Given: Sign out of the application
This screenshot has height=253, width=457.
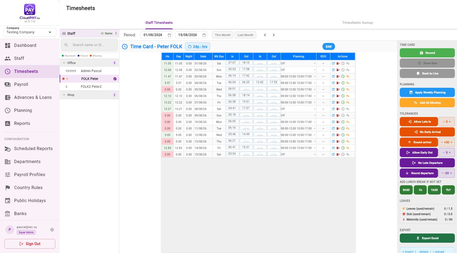Looking at the screenshot, I should pyautogui.click(x=30, y=244).
